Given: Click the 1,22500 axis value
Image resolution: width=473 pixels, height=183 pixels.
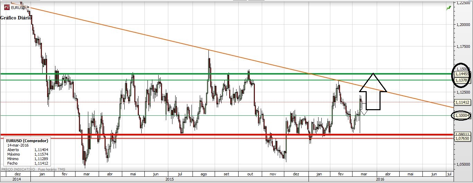Looking at the screenshot, I should (463, 2).
